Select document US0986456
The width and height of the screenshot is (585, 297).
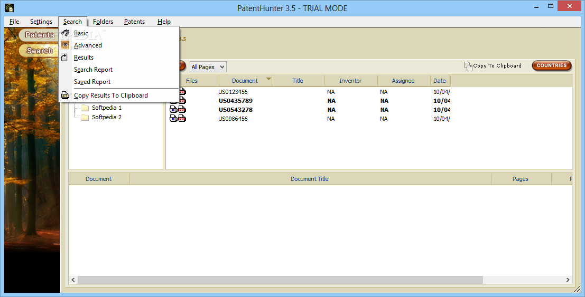coord(233,119)
